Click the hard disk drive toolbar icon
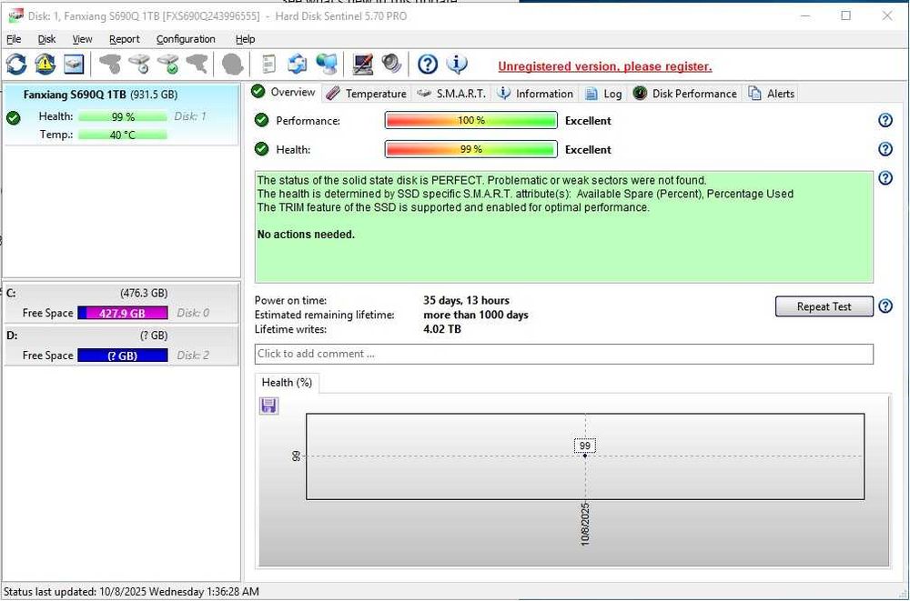Screen dimensions: 910x601 coord(74,64)
